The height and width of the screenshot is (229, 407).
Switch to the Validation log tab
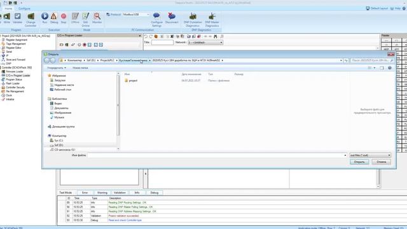pos(120,193)
